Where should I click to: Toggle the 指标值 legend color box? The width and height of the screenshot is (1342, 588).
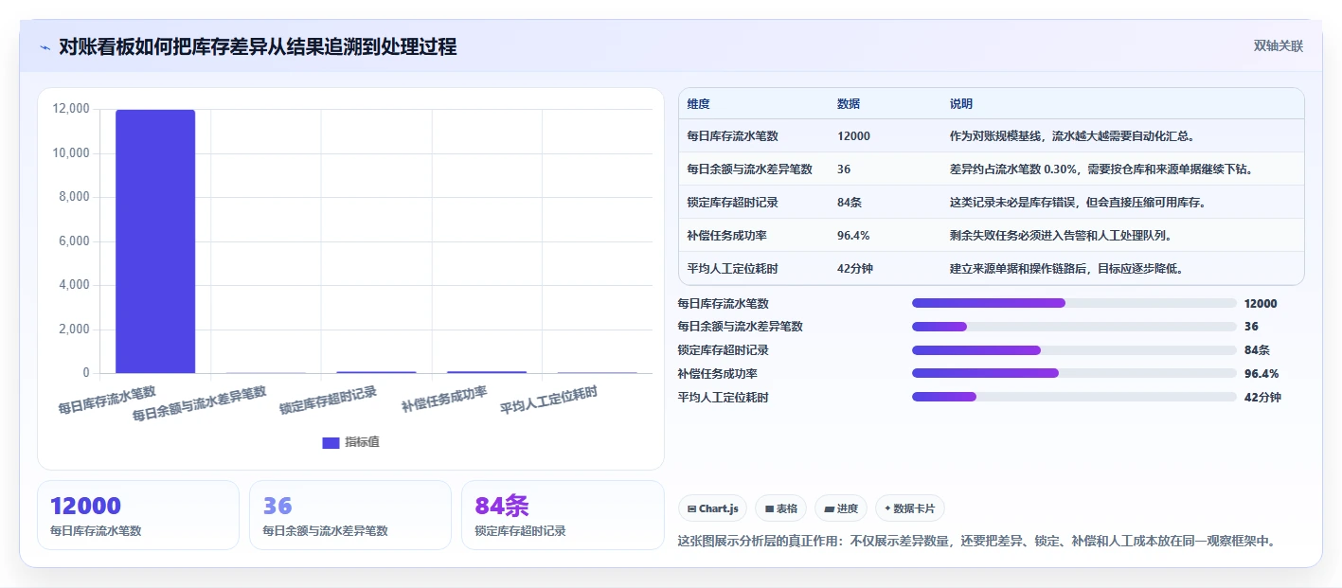[331, 443]
